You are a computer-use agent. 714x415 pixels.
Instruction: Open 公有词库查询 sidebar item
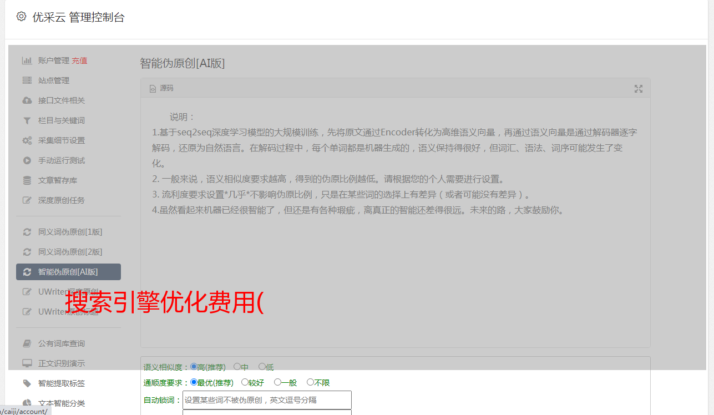(62, 343)
